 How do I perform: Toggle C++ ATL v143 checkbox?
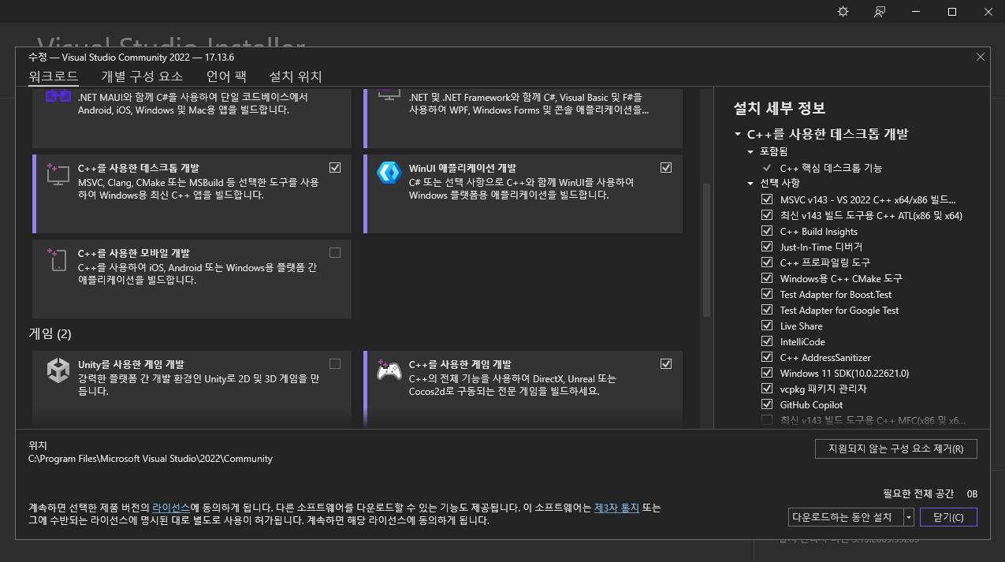point(767,215)
